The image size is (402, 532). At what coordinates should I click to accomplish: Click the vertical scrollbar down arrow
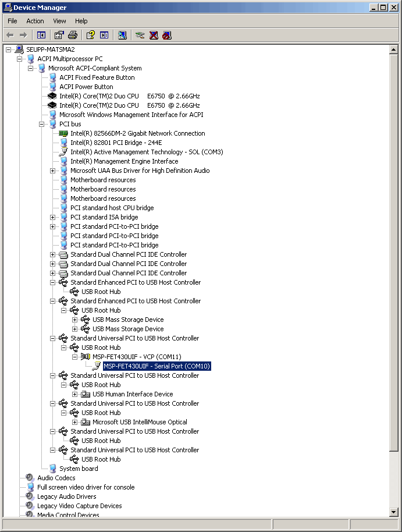point(393,512)
